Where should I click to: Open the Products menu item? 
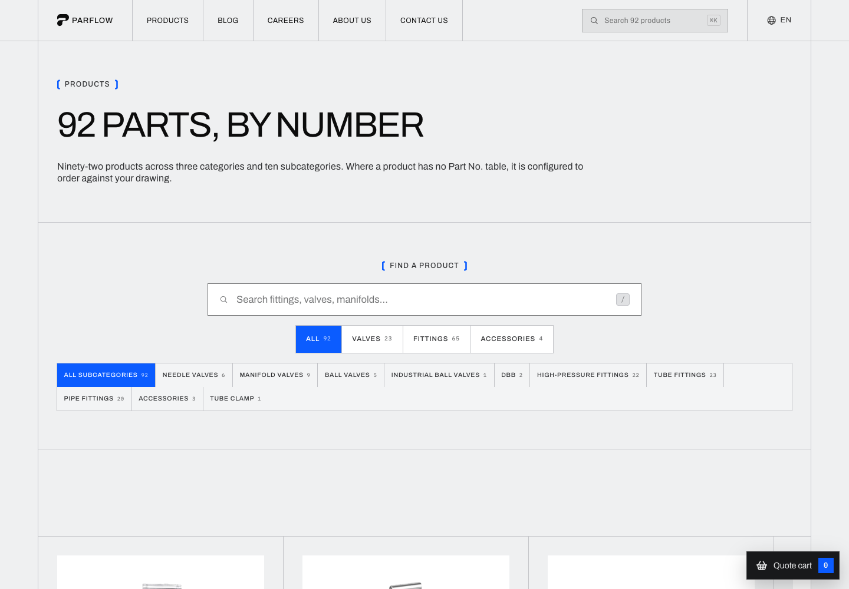pyautogui.click(x=167, y=21)
